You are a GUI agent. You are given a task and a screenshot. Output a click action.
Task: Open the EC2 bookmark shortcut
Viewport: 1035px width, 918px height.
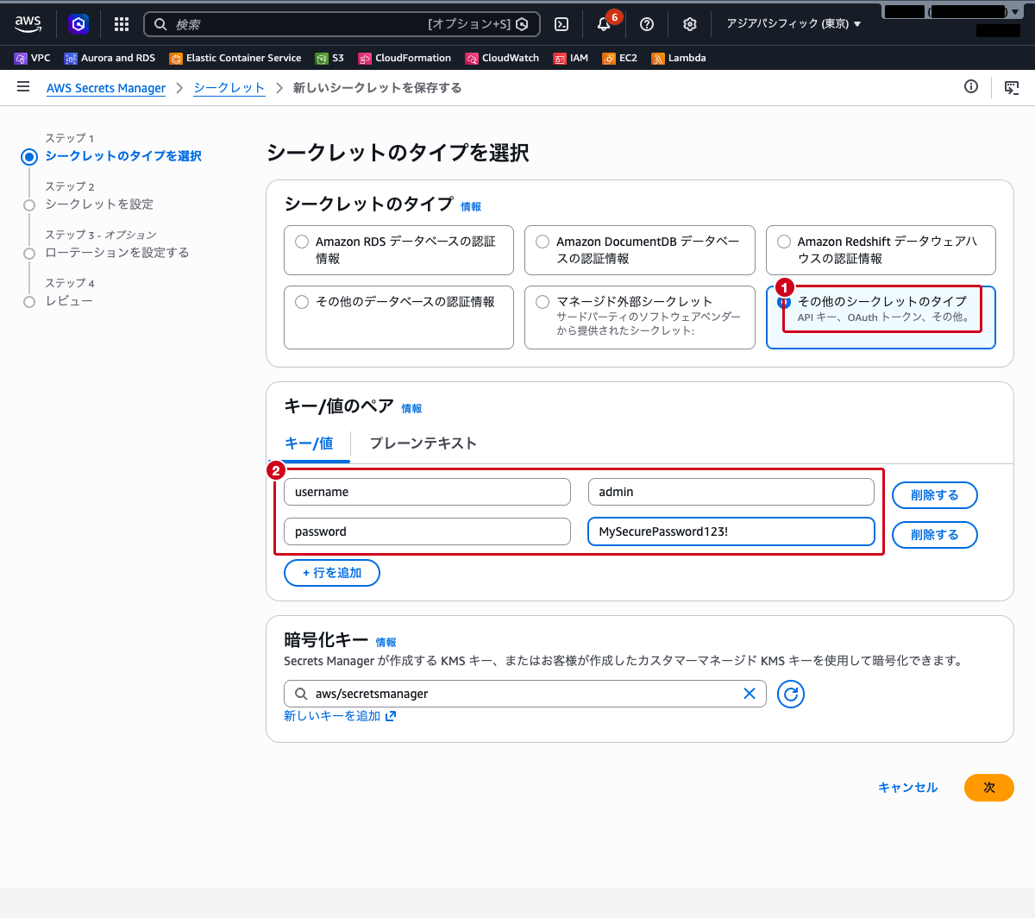point(620,58)
